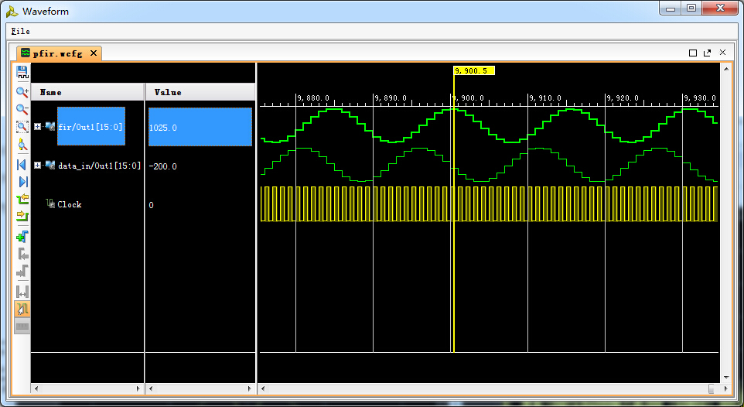Click the Zoom Fit icon
Viewport: 744px width, 407px height.
22,126
